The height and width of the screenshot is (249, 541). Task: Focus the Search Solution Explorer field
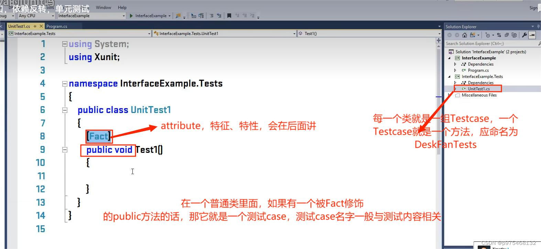pos(491,44)
